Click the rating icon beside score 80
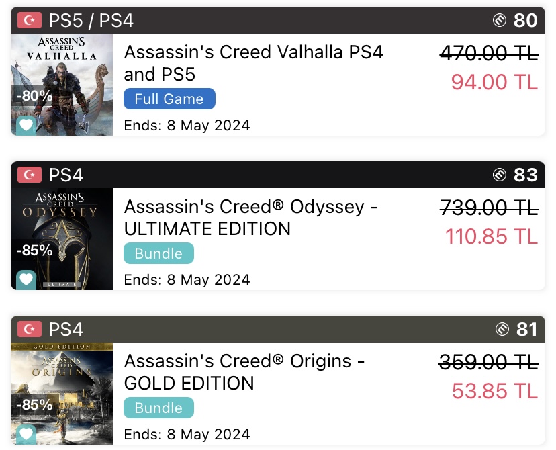The height and width of the screenshot is (450, 556). [x=500, y=21]
